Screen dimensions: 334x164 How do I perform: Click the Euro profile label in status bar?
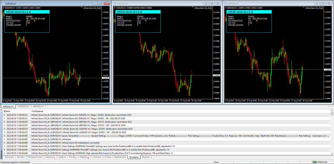click(x=217, y=162)
